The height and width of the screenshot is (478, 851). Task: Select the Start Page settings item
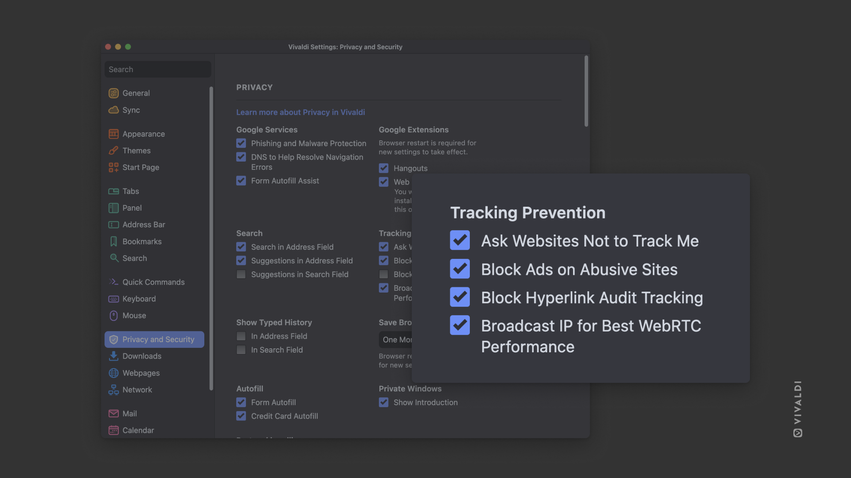[x=141, y=167]
